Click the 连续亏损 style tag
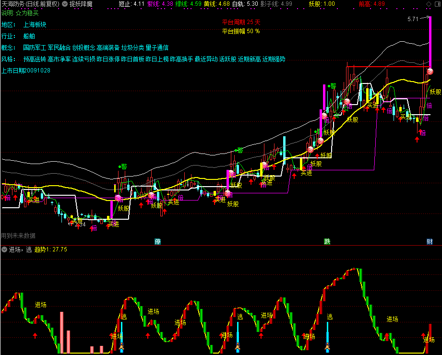The height and width of the screenshot is (355, 442). [x=84, y=59]
